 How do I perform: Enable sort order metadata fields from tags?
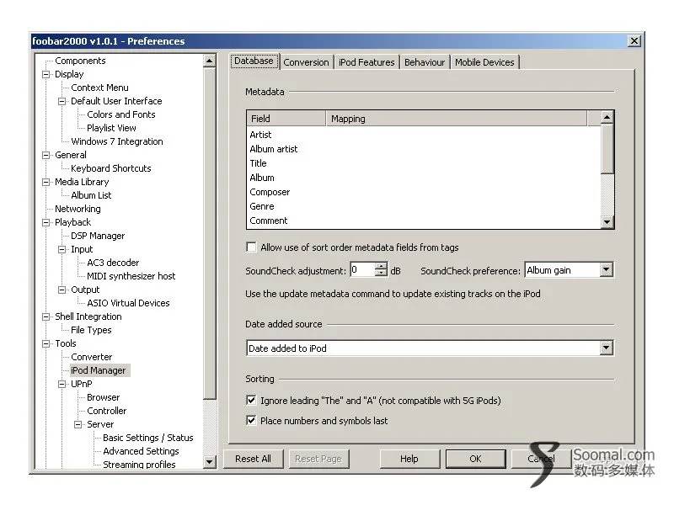point(251,247)
